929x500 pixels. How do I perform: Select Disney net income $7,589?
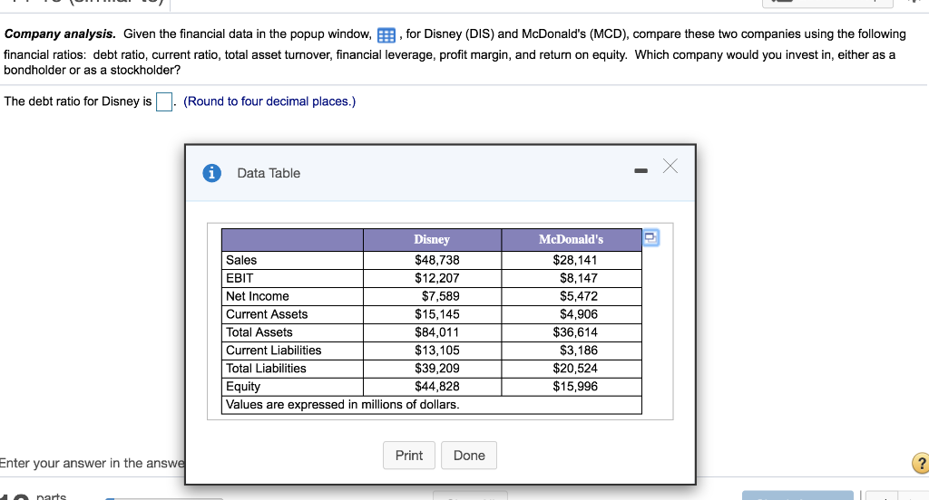coord(441,296)
